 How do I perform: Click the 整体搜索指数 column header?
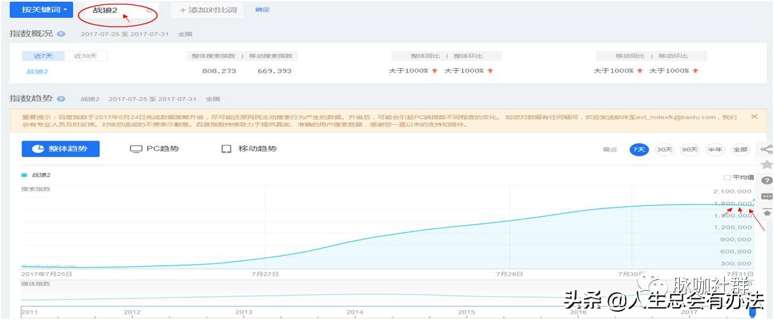tap(213, 56)
